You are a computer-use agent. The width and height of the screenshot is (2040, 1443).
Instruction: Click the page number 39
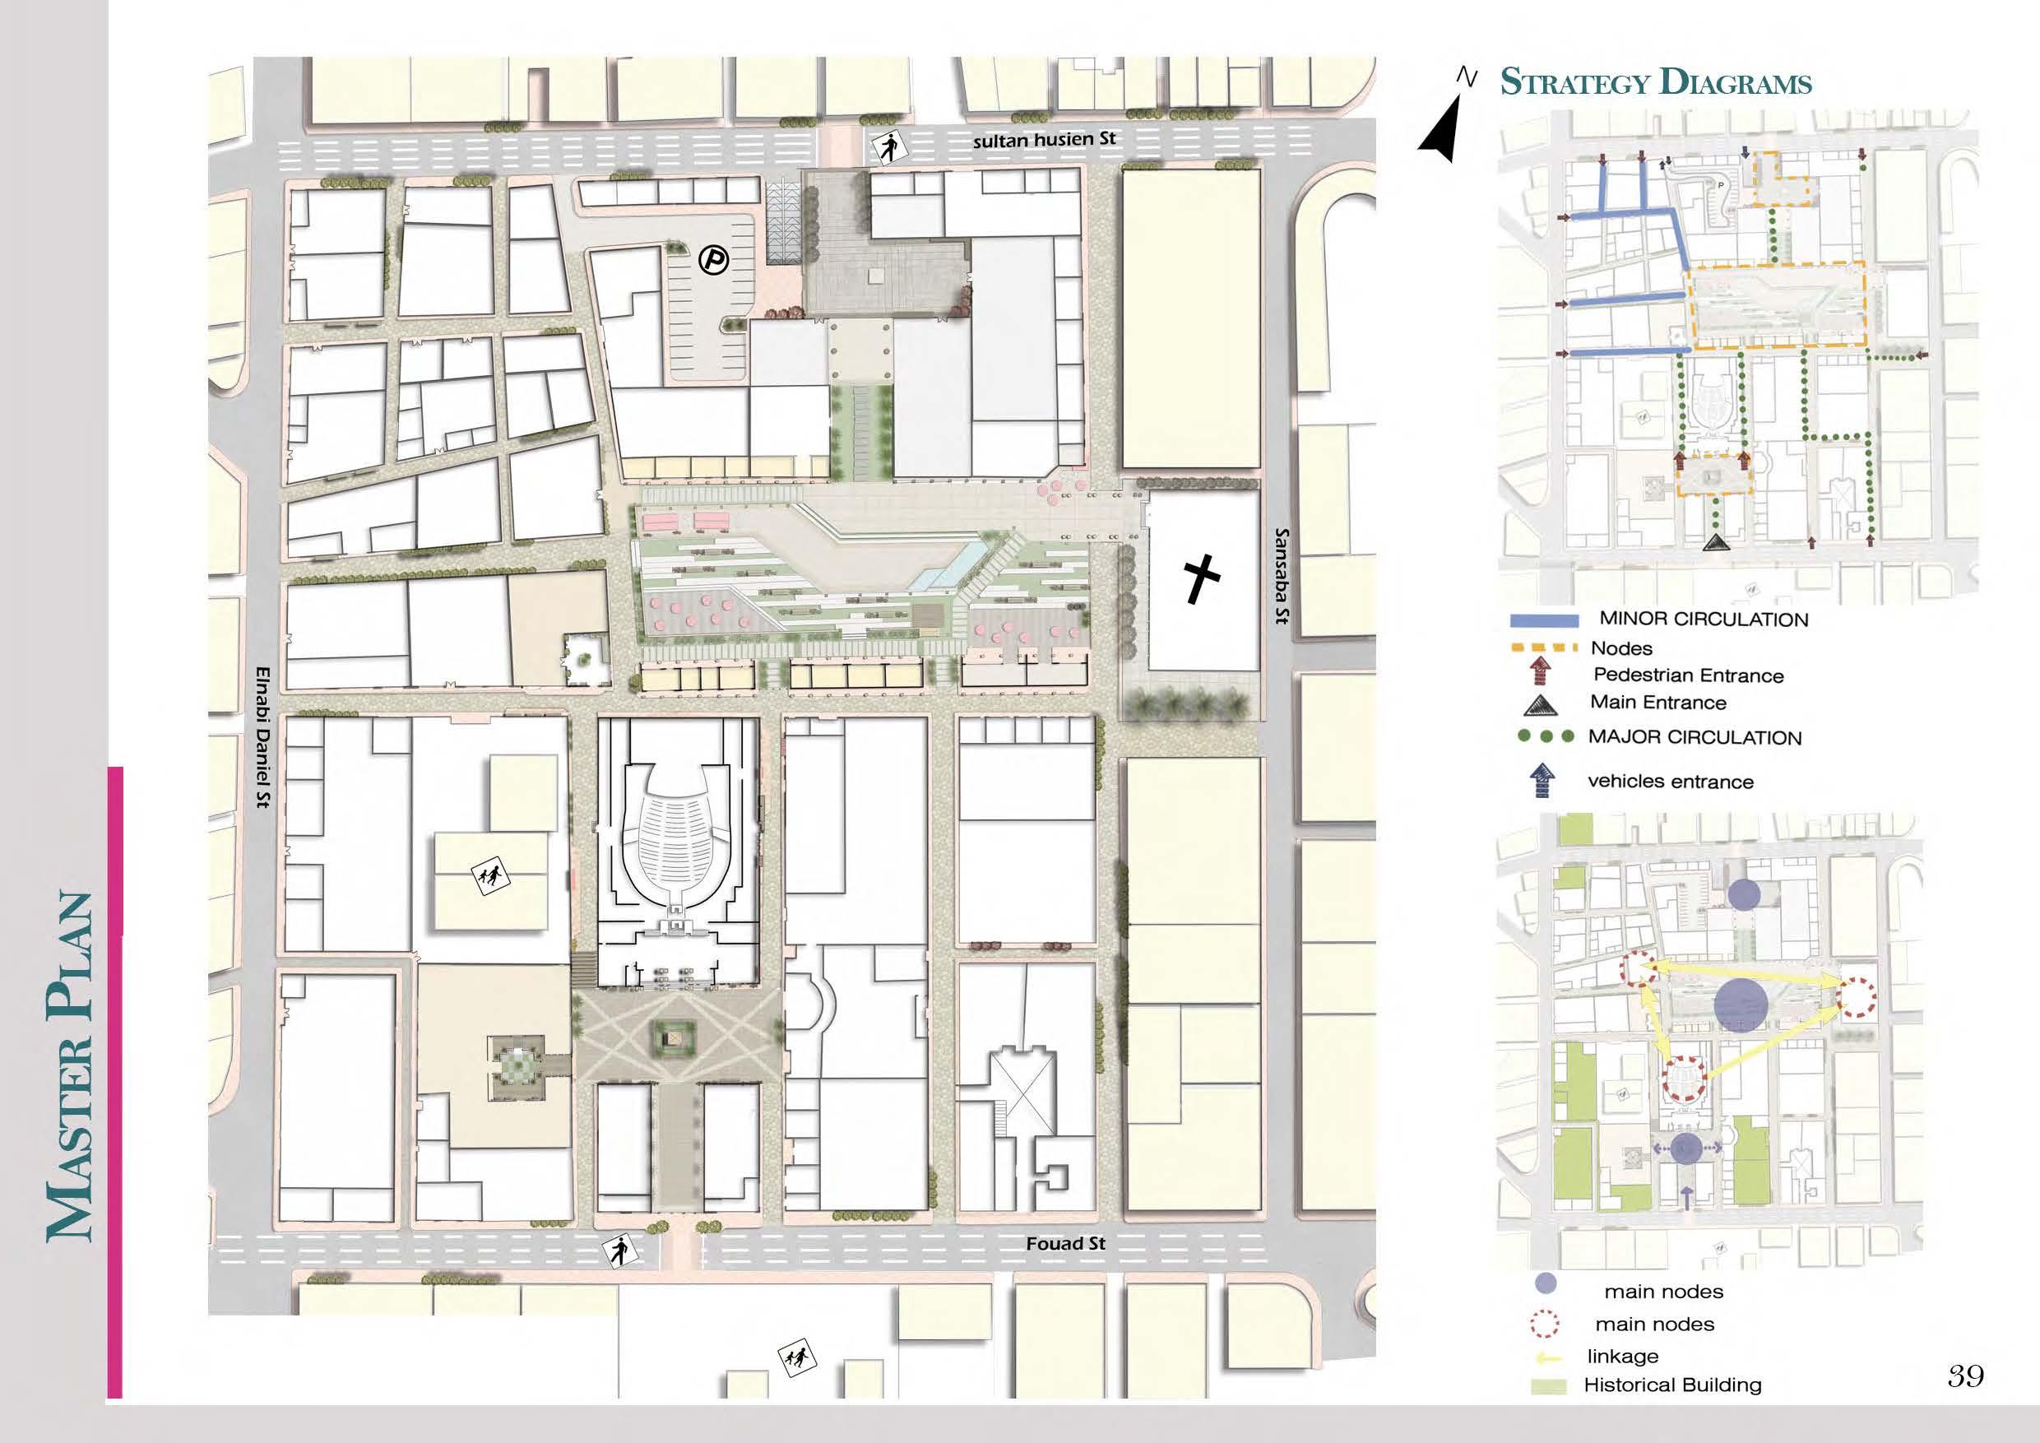pyautogui.click(x=1965, y=1376)
